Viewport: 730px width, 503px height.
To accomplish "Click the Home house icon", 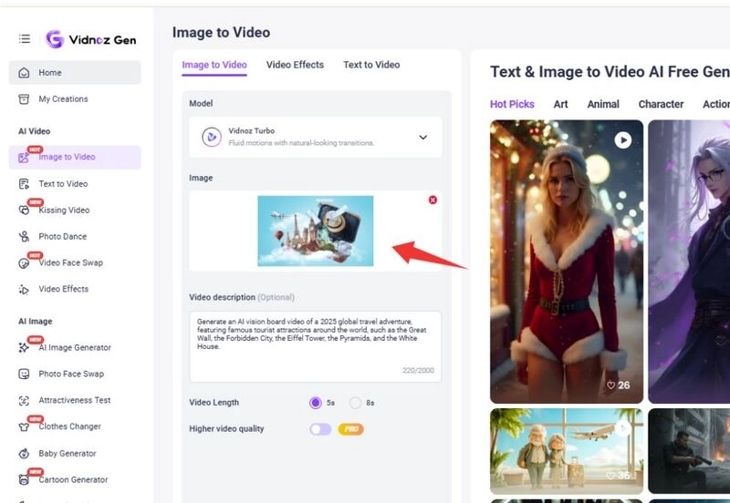I will pos(24,73).
